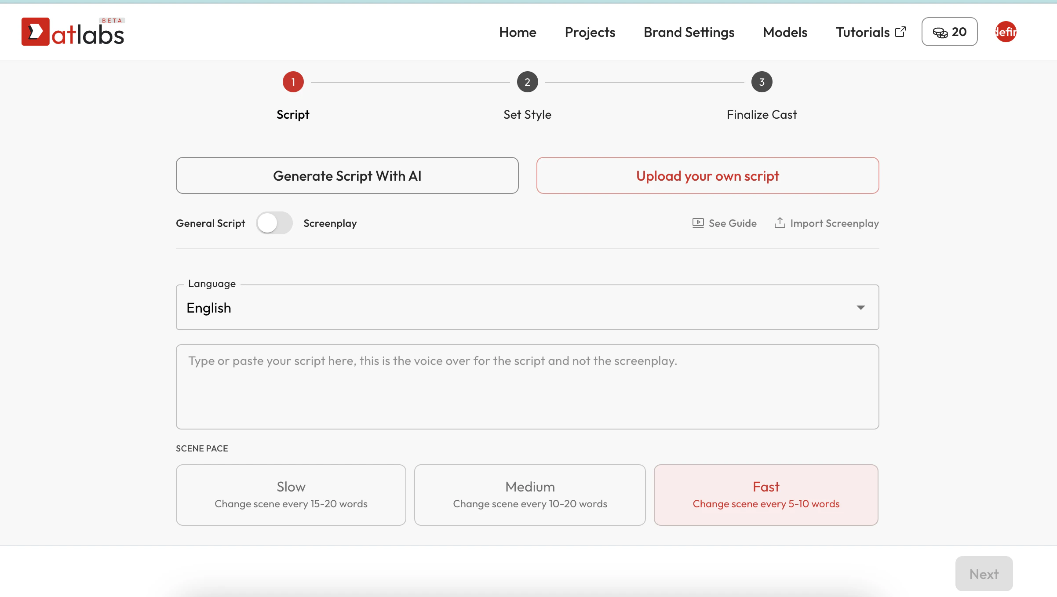Click the atlabs beta logo
Image resolution: width=1057 pixels, height=597 pixels.
pyautogui.click(x=73, y=31)
